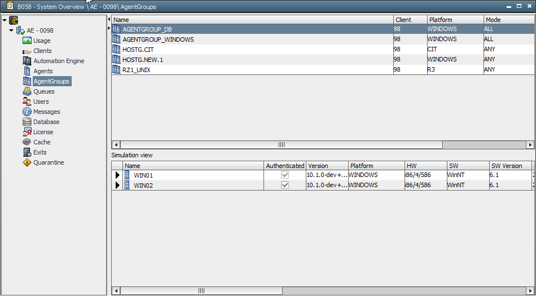Select the AGENTGROUP_WINDOWS row
Screen dimensions: 536x296
pyautogui.click(x=158, y=39)
